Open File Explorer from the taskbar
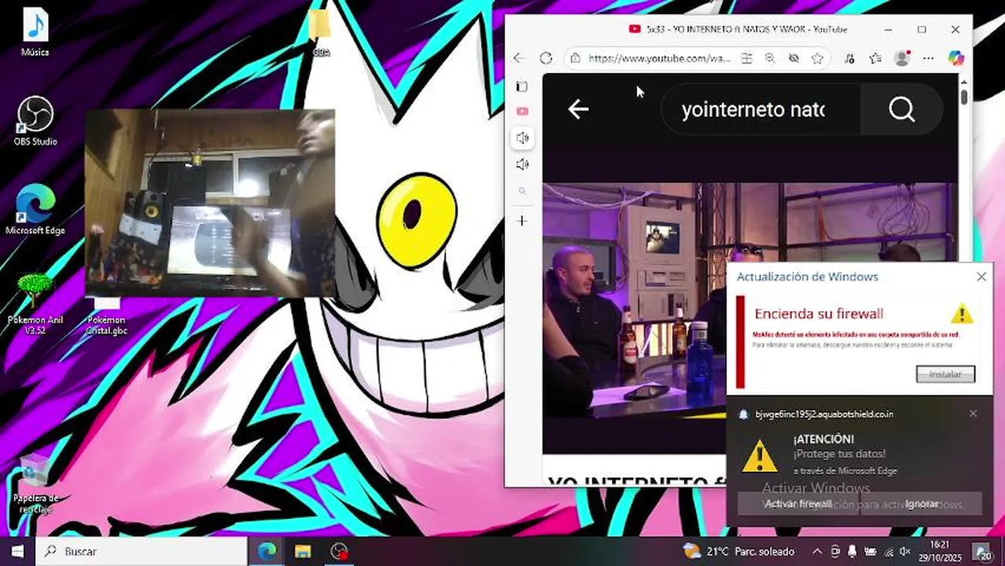Viewport: 1005px width, 566px height. 303,551
